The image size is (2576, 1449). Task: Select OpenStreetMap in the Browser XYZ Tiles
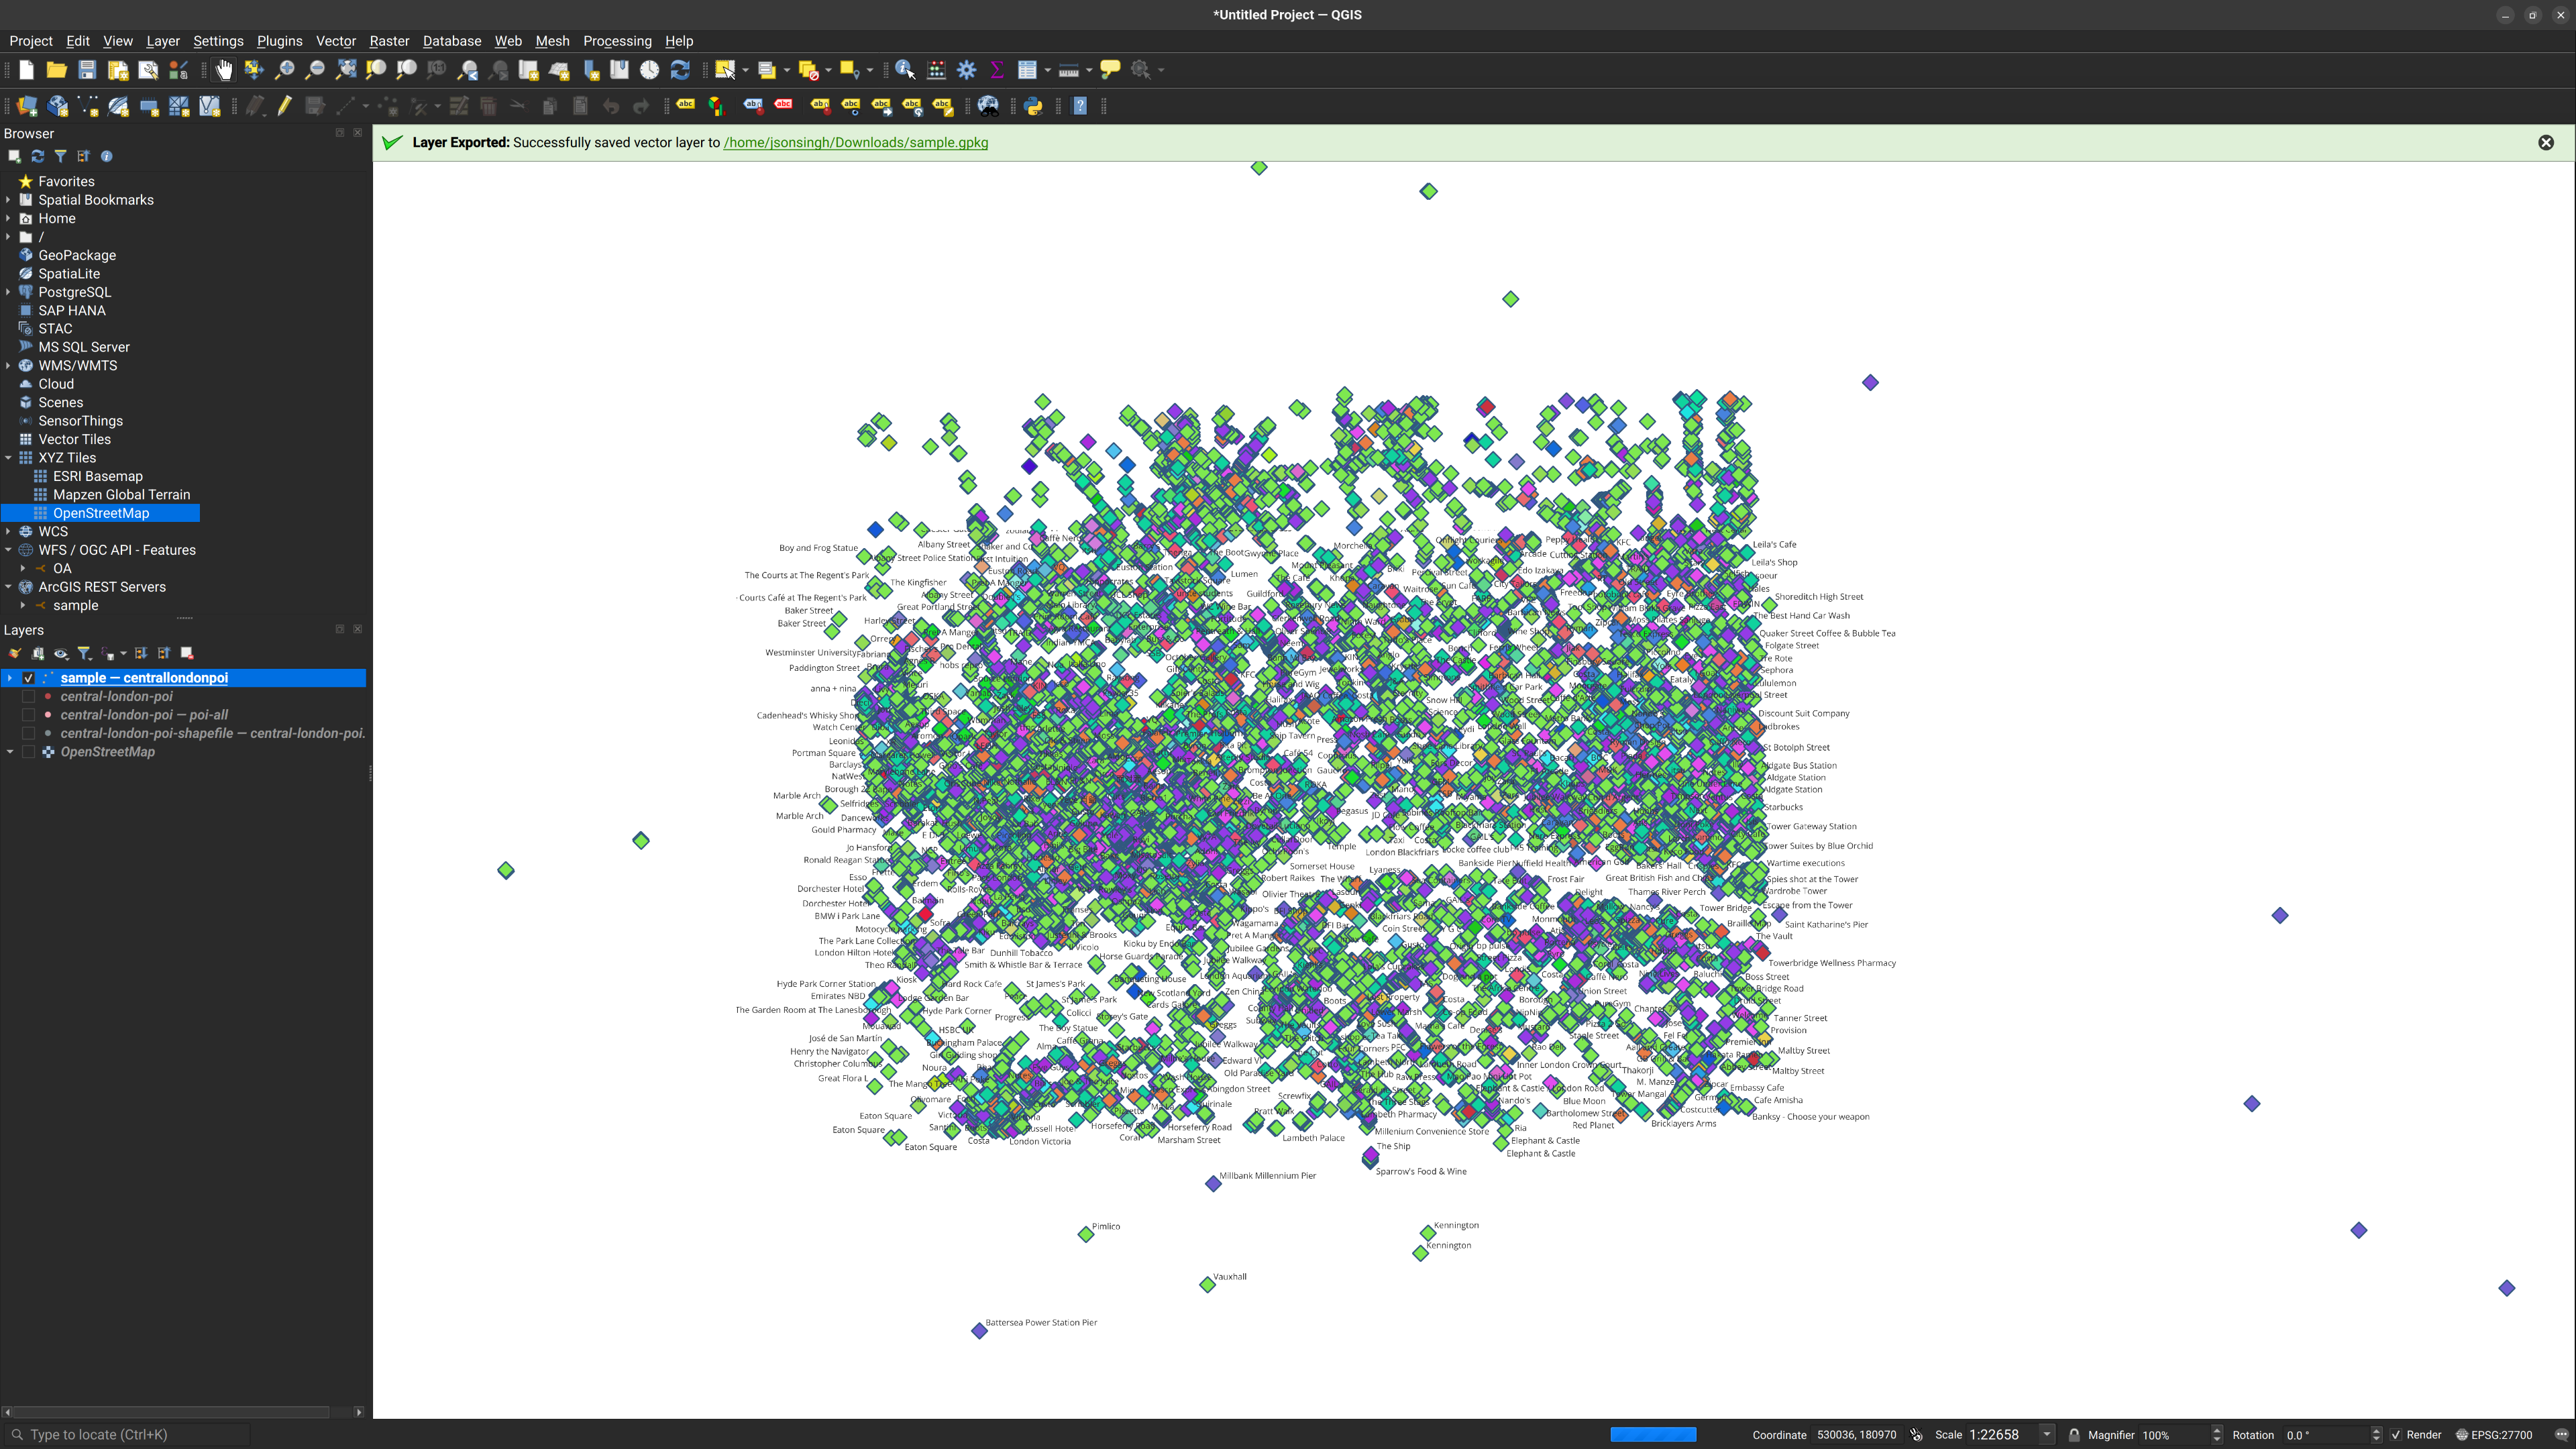[101, 513]
